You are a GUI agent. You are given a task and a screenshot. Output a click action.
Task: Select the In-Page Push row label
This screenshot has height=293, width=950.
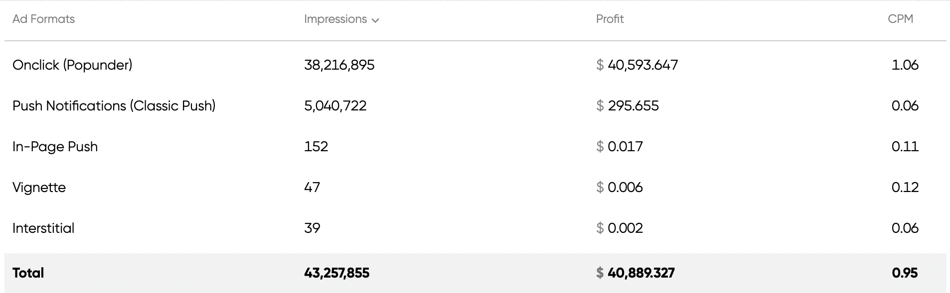click(x=55, y=146)
